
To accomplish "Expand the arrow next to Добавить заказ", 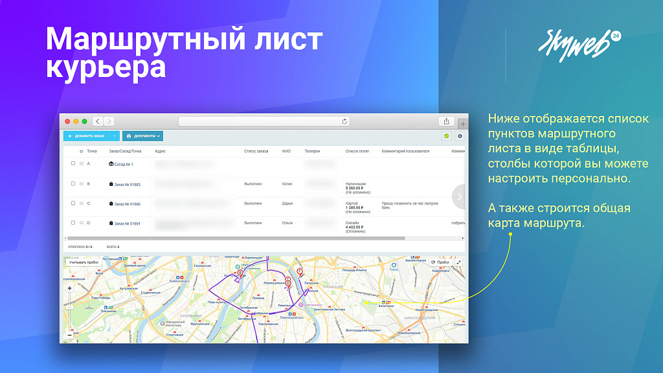I will coord(114,137).
